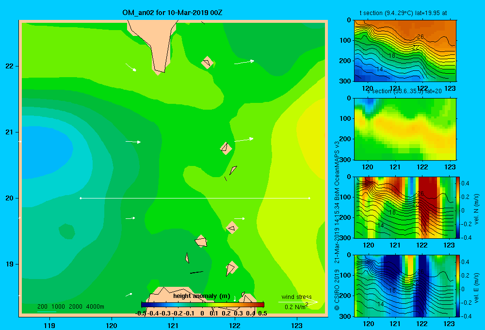This screenshot has height=330, width=485.
Task: Click the '26' isotherm label in temperature section
Action: pos(420,36)
